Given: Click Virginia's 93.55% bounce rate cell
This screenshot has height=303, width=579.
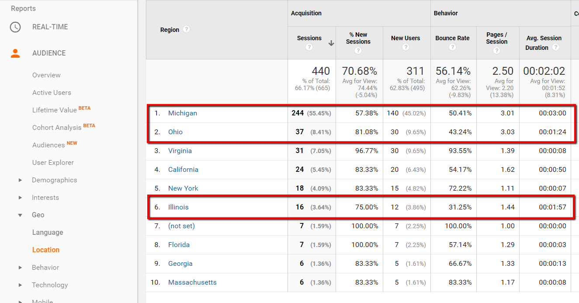Looking at the screenshot, I should click(460, 151).
